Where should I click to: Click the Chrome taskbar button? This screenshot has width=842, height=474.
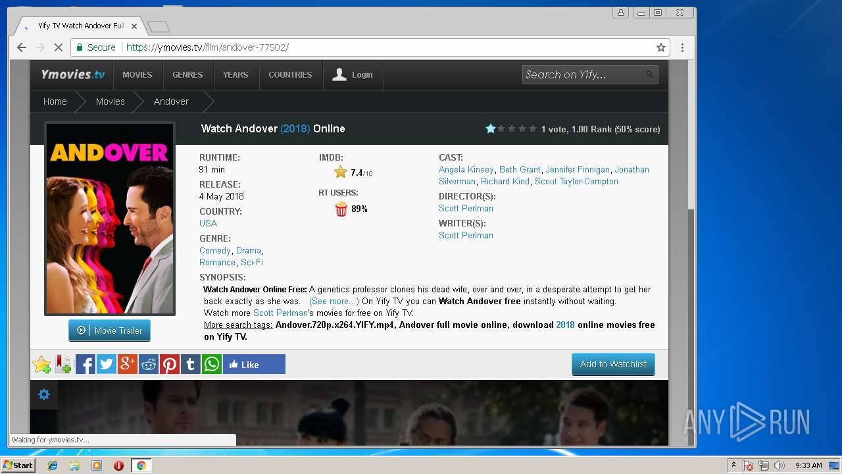click(141, 465)
